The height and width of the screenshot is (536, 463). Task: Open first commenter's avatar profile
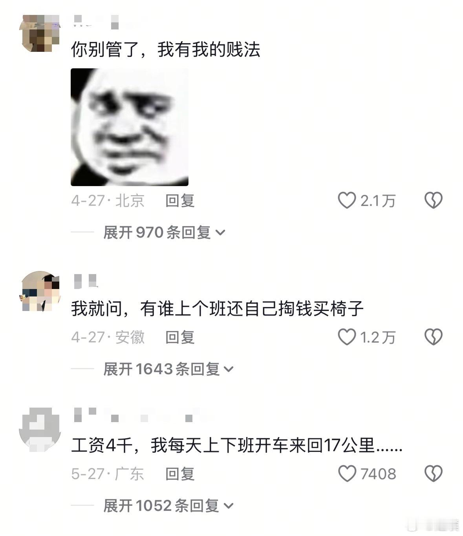point(40,33)
